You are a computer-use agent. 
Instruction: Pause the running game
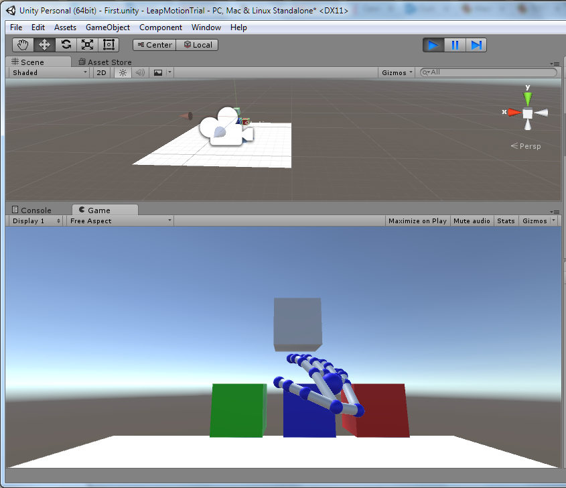(455, 45)
